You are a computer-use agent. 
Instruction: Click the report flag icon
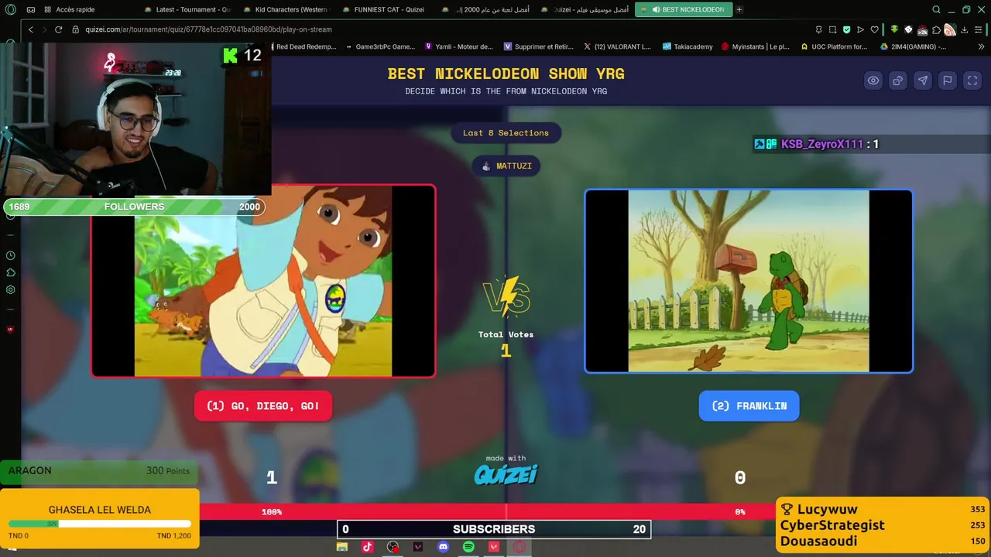pos(948,80)
